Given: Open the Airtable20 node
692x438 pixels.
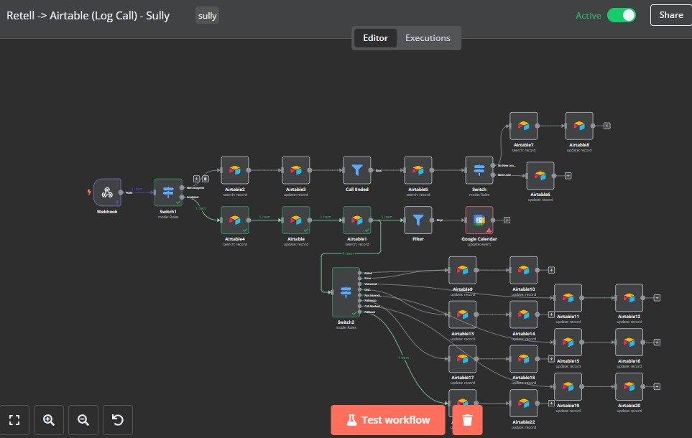Looking at the screenshot, I should [x=629, y=386].
